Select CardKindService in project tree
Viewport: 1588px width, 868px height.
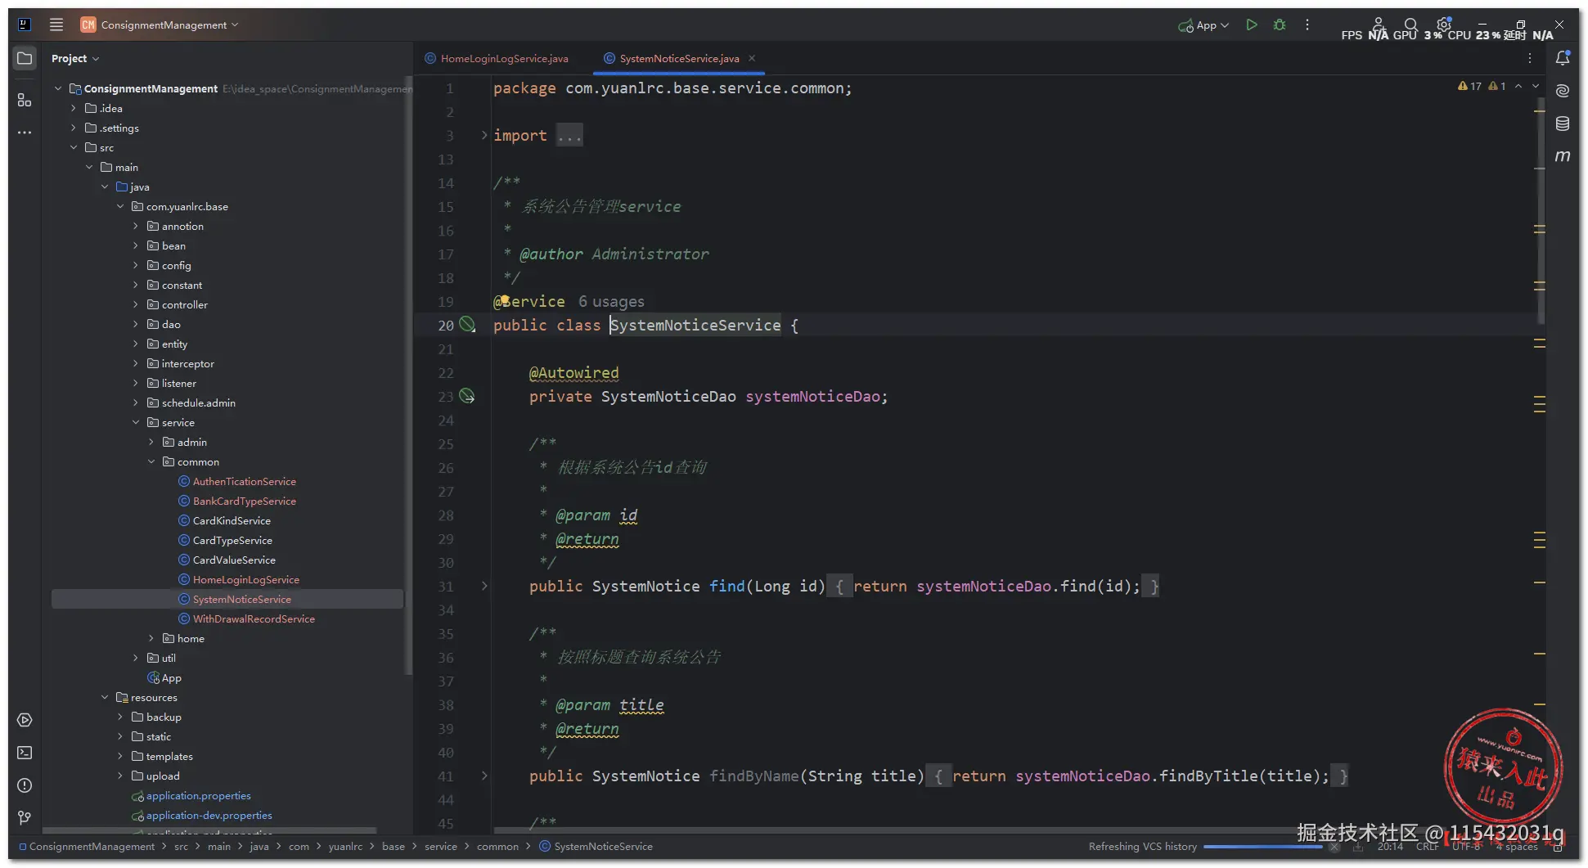(x=232, y=521)
